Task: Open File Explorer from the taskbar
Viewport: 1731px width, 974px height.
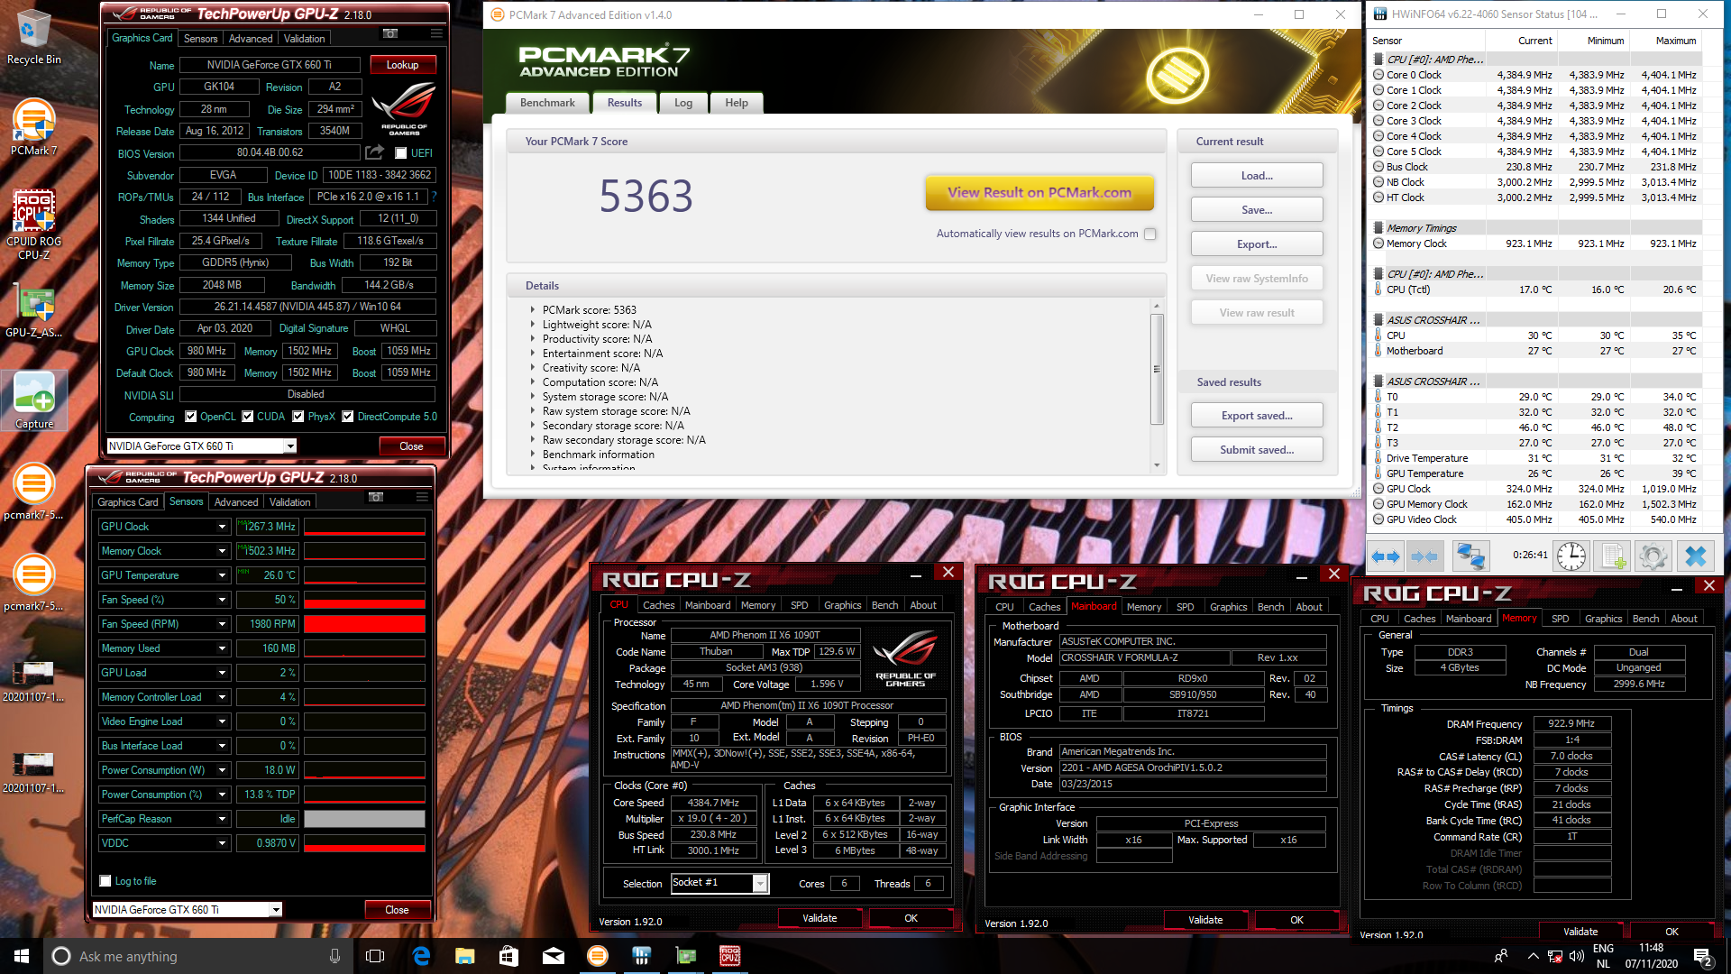Action: click(464, 956)
